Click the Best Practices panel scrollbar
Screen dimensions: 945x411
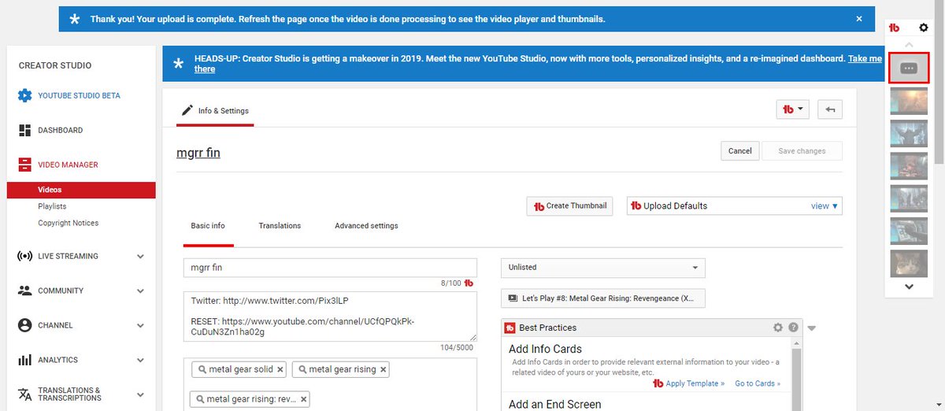797,374
